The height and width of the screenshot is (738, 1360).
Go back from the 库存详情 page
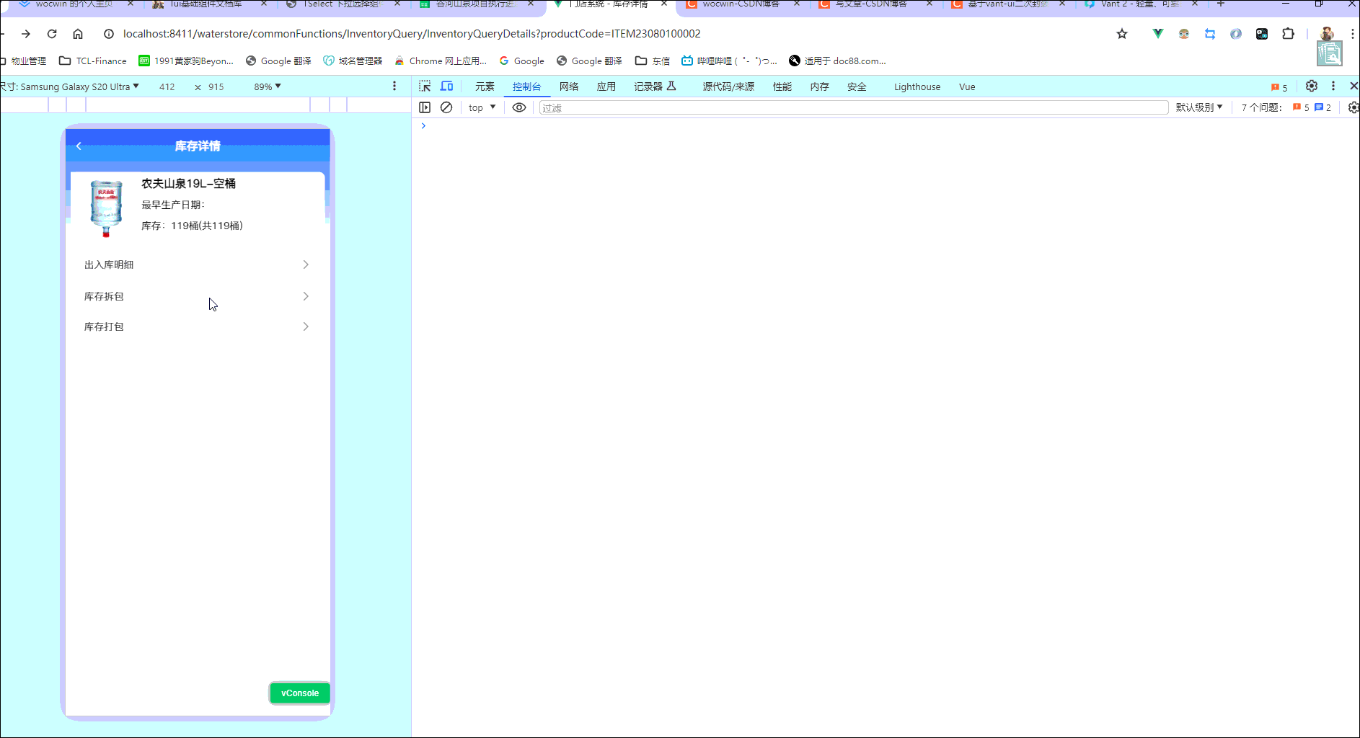pos(79,146)
